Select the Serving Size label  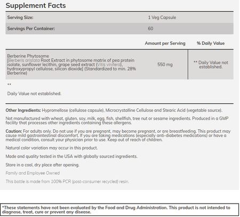click(x=20, y=18)
